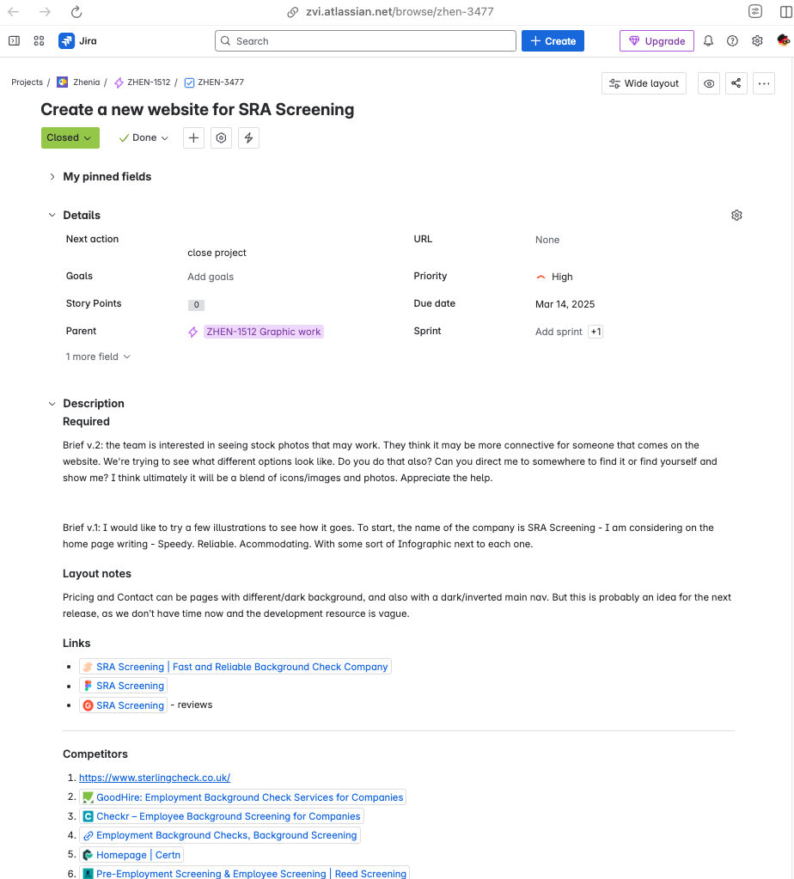Click the share issue icon
This screenshot has height=879, width=794.
pyautogui.click(x=736, y=83)
